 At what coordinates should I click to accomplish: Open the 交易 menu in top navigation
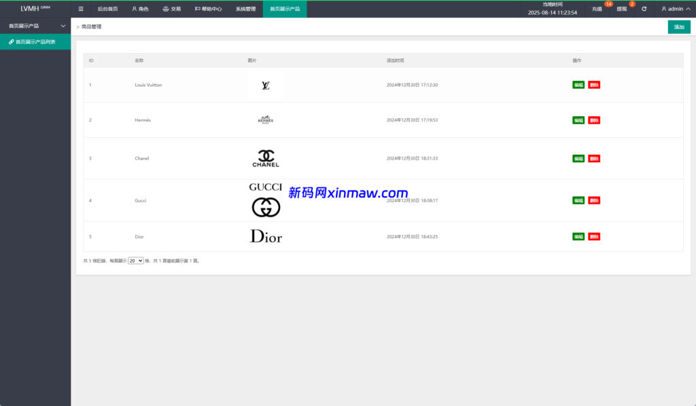[172, 9]
